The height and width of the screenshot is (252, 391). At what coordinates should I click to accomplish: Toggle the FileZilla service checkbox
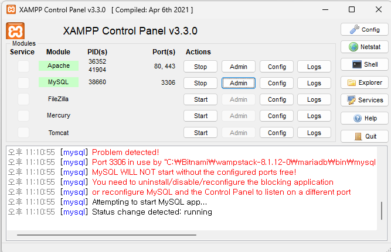pos(23,99)
